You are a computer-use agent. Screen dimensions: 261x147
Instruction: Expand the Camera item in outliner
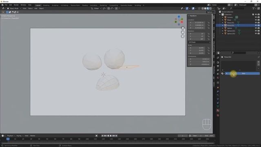point(223,17)
